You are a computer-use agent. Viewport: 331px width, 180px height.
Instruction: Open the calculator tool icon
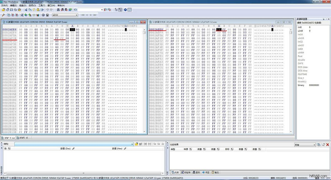[47, 15]
